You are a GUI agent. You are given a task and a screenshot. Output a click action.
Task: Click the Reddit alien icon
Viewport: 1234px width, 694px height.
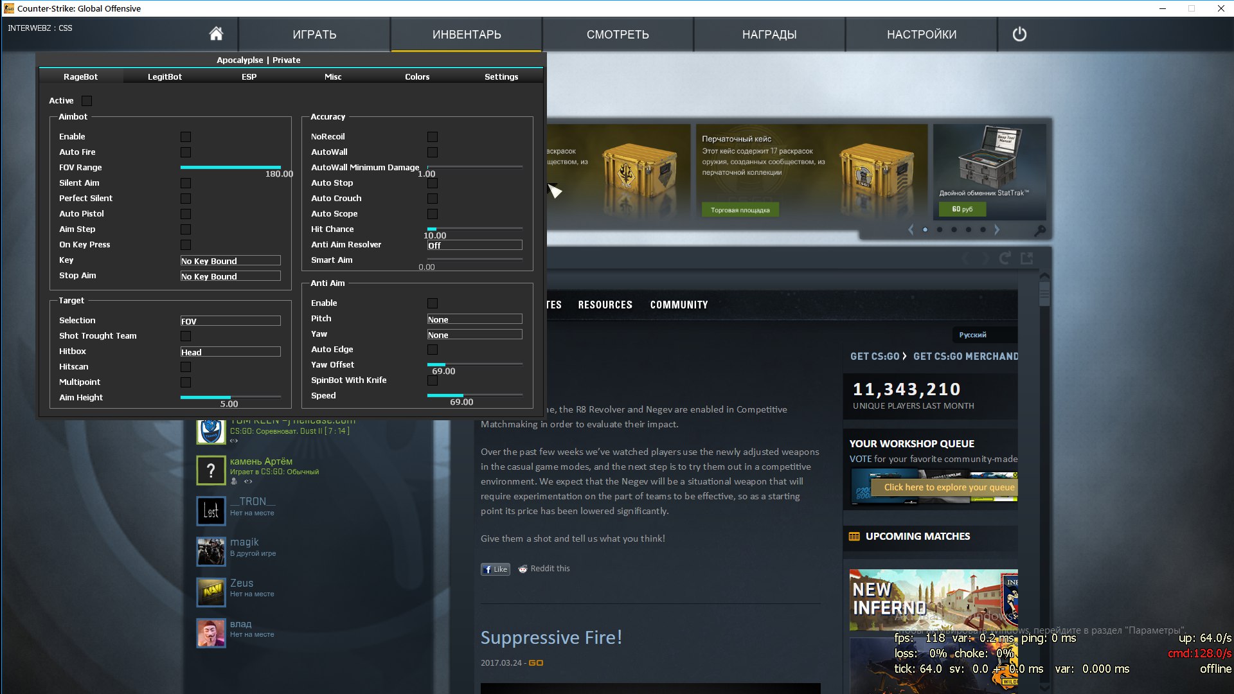tap(523, 569)
